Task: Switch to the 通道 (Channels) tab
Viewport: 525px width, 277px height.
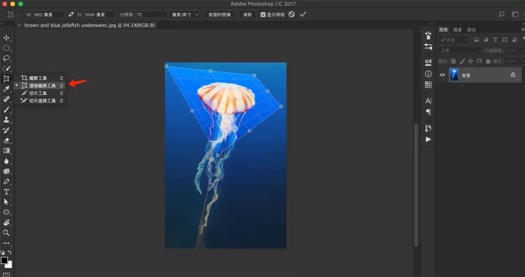Action: tap(457, 30)
